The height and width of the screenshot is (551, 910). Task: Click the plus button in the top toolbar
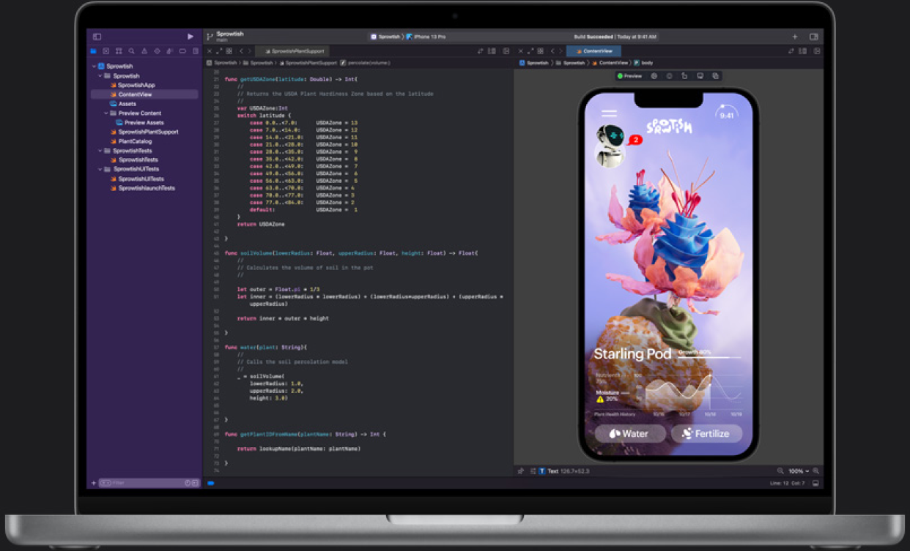pos(795,37)
